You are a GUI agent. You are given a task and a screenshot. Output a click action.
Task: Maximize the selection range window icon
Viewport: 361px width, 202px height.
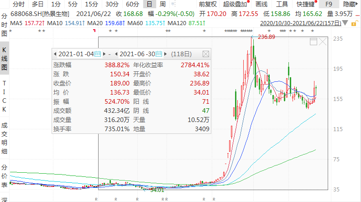tap(314, 42)
